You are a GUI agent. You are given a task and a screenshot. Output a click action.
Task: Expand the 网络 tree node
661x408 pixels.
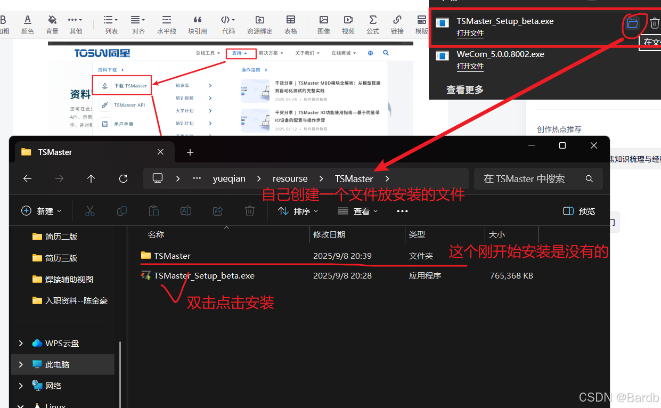[x=21, y=386]
